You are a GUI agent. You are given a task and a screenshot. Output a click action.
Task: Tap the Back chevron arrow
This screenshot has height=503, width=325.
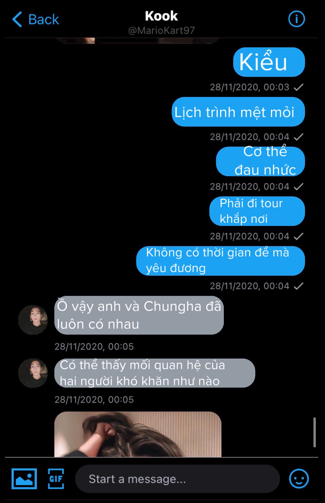[x=17, y=19]
